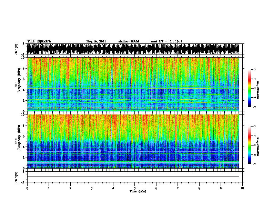Click time axis tick label "3"

92,188
